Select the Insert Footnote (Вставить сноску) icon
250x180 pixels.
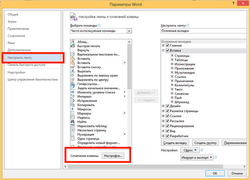[x=73, y=67]
